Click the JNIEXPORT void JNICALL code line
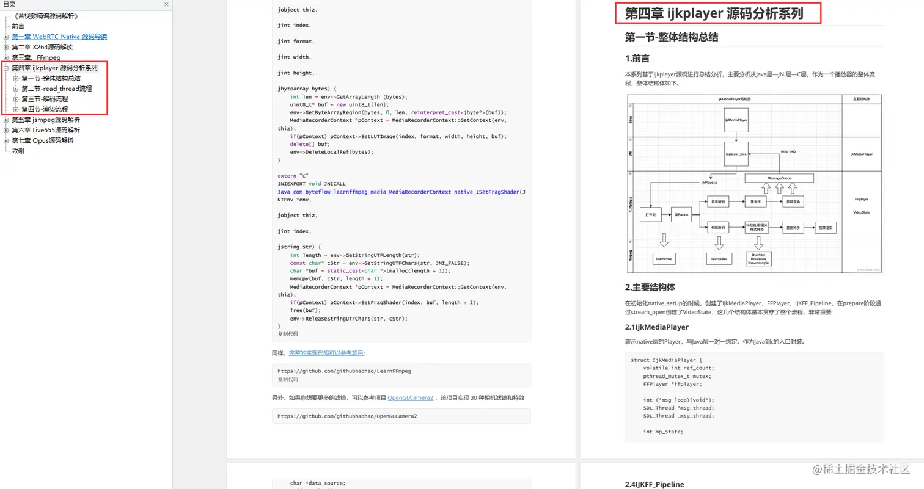Viewport: 924px width, 489px height. 312,184
